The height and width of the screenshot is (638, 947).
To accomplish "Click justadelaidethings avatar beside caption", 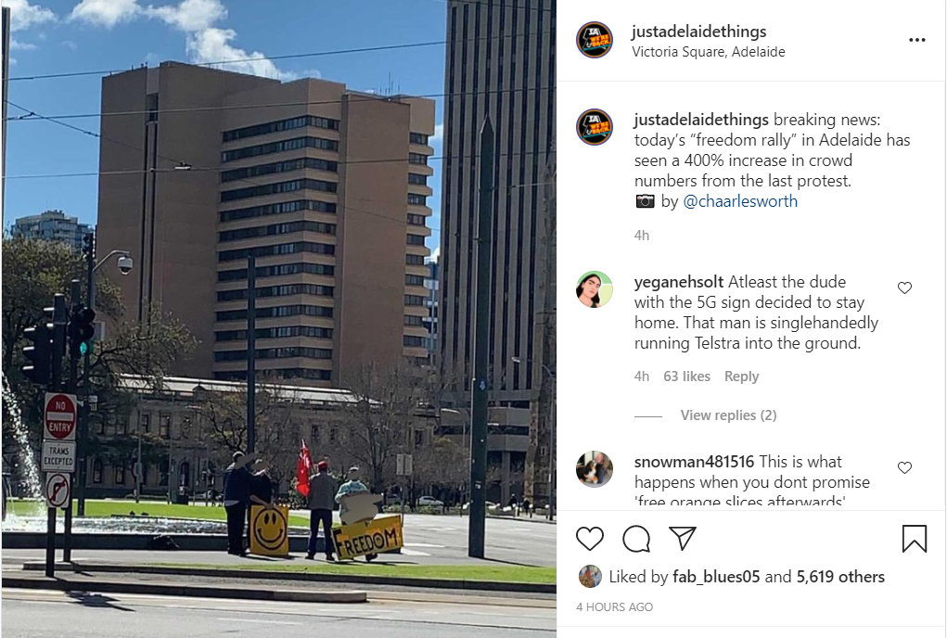I will point(595,127).
